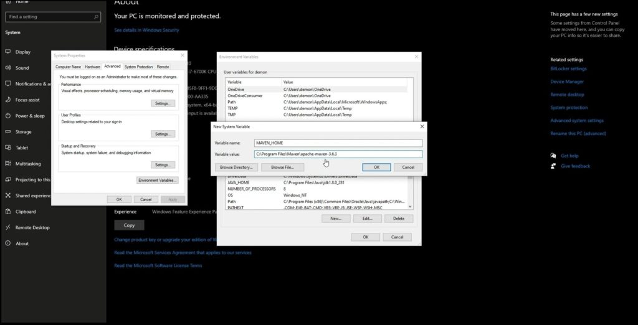Screen dimensions: 638x325
Task: Open Rename this PC (advanced) link
Action: click(x=578, y=134)
